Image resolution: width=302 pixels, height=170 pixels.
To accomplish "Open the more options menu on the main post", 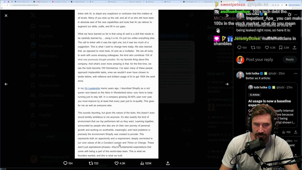I will 295,15.
